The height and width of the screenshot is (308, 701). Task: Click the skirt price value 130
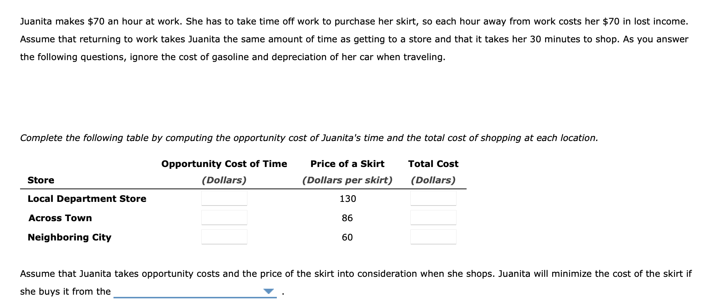(x=347, y=199)
